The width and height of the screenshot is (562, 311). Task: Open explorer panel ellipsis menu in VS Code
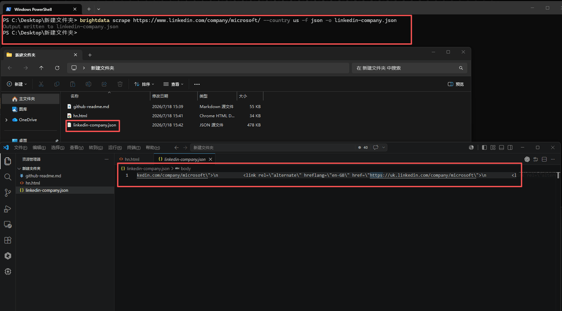(106, 159)
